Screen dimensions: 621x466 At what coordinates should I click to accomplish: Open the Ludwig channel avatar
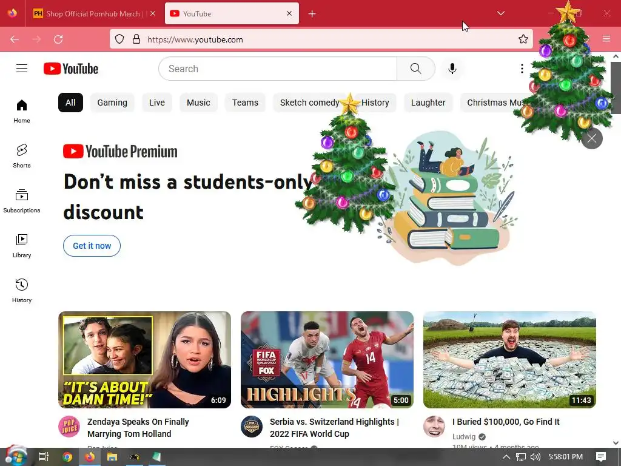434,427
